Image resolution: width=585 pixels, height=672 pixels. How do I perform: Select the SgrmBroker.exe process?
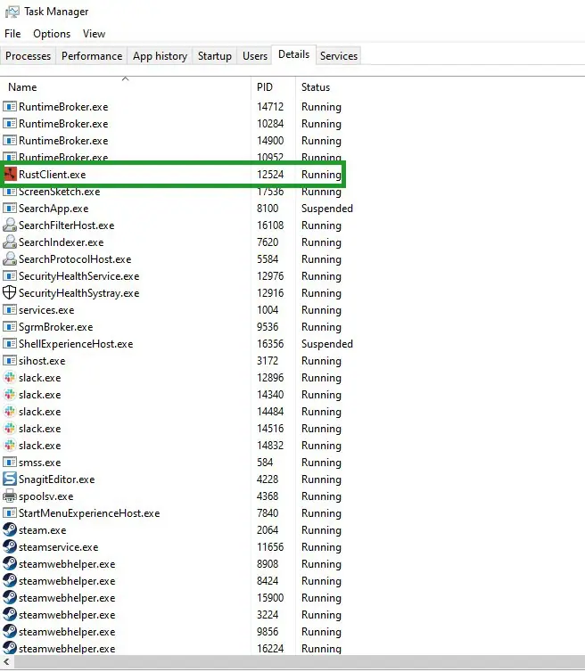click(56, 327)
